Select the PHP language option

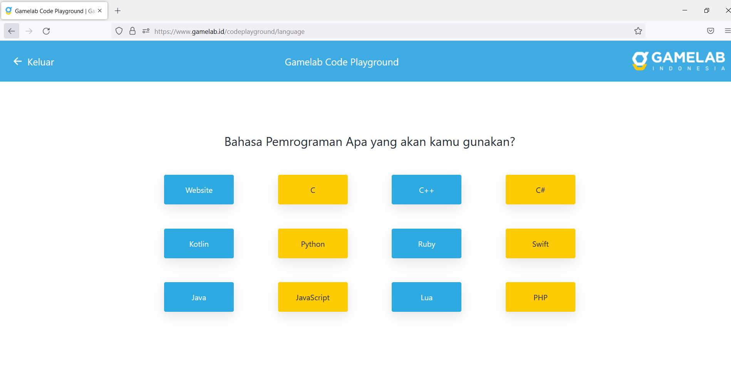(540, 297)
